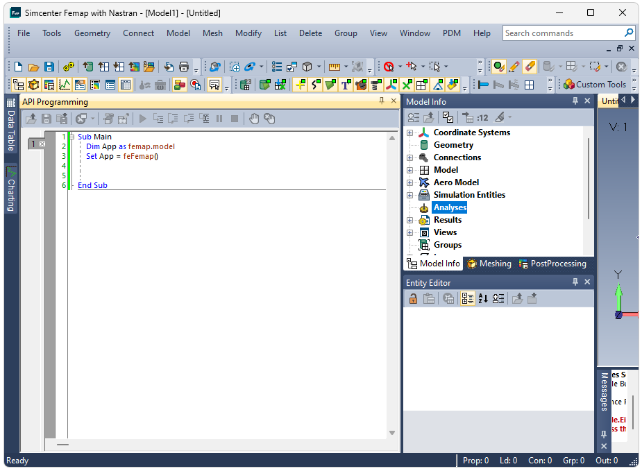Toggle the Entity Editor categorized view icon

coord(468,299)
